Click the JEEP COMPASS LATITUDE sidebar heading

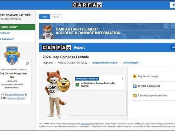click(15, 15)
